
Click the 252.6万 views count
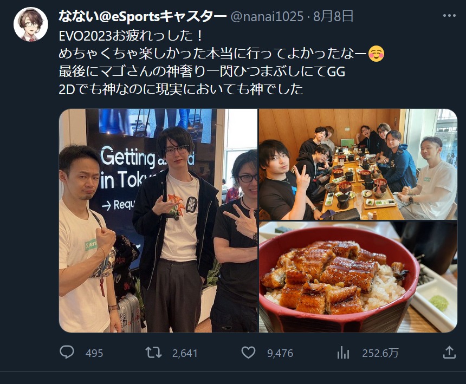[x=380, y=353]
